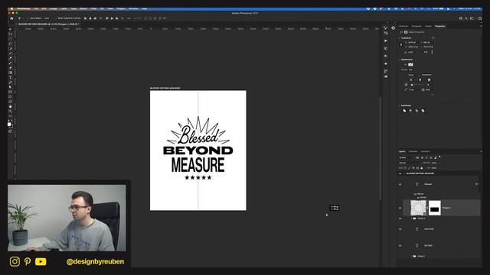Click the fx icon on Blessed layer
The width and height of the screenshot is (490, 275).
476,184
